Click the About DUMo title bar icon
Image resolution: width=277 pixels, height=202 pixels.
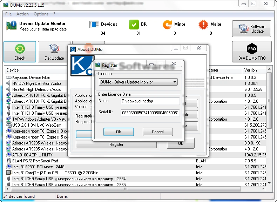coord(73,49)
